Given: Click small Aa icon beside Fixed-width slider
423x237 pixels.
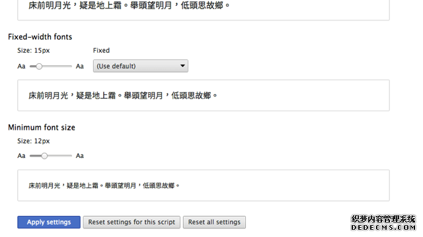Looking at the screenshot, I should [21, 66].
